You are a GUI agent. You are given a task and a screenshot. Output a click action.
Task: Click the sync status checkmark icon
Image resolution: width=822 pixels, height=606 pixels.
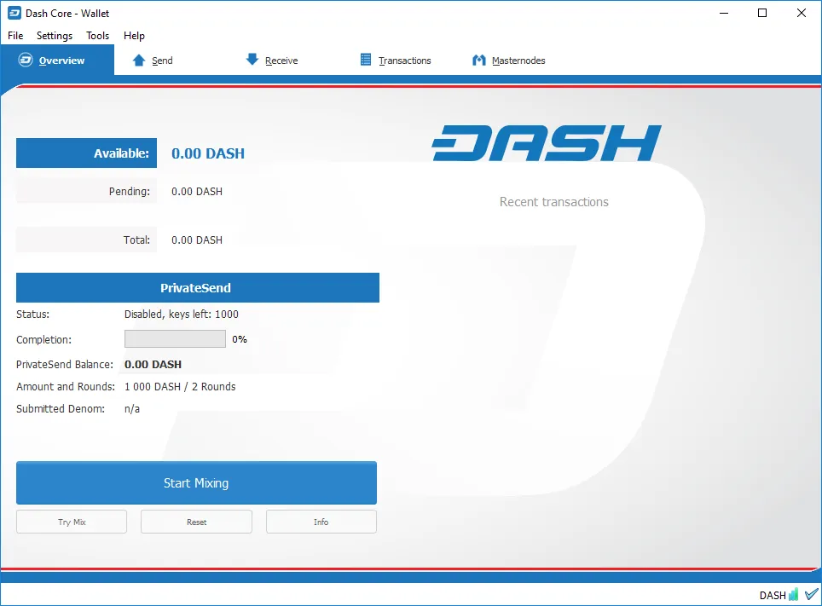click(812, 594)
